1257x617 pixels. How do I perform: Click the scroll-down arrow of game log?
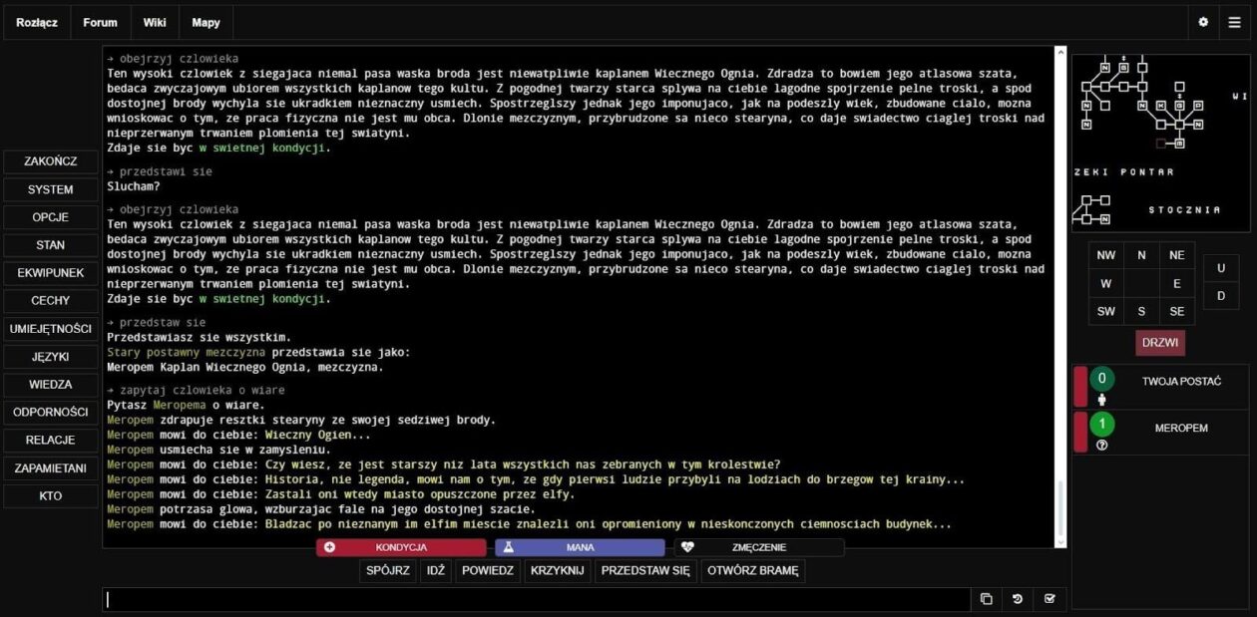point(1060,541)
